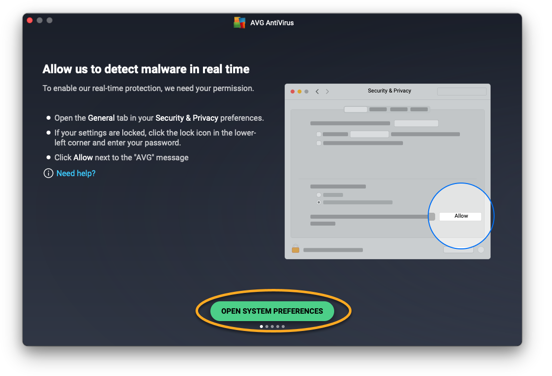This screenshot has height=376, width=552.
Task: Click the bullet text "Open the General tab"
Action: [x=159, y=118]
